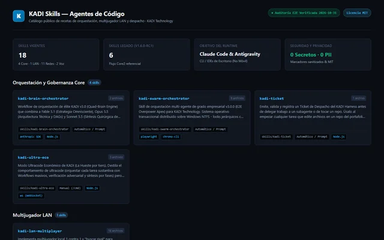Click 'Automático / Prompt' tag in kadi-ticket card
Viewport: 384px width, 240px height.
pyautogui.click(x=312, y=137)
